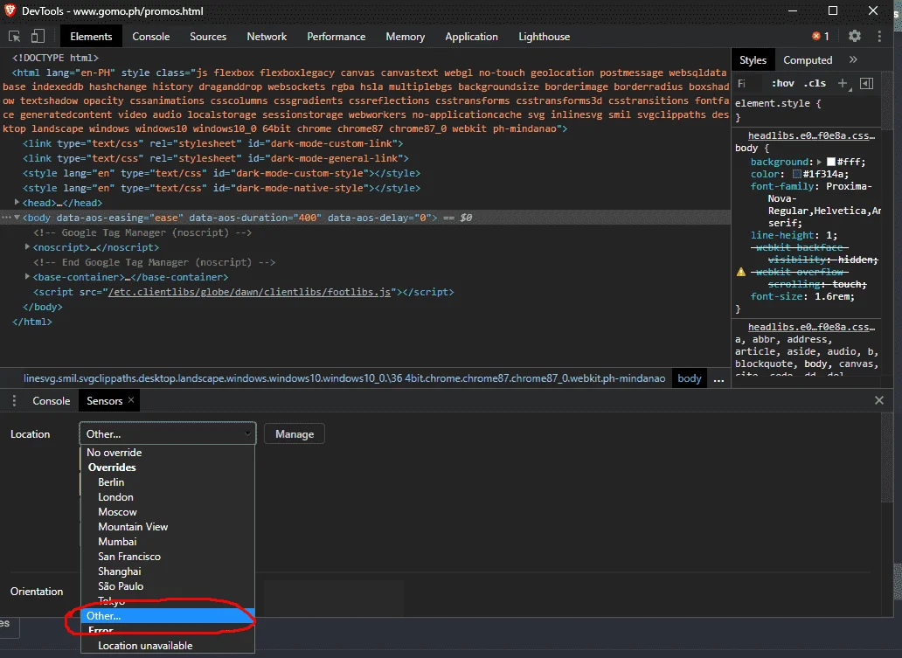Choose Mountain View location override
The height and width of the screenshot is (658, 902).
(x=168, y=527)
